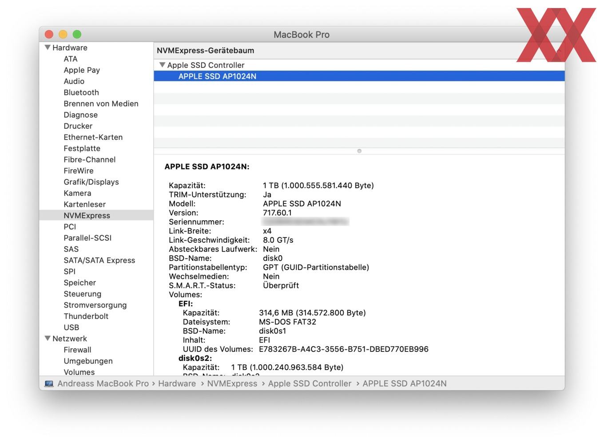The width and height of the screenshot is (604, 442).
Task: Select FireWire in the sidebar
Action: tap(79, 171)
